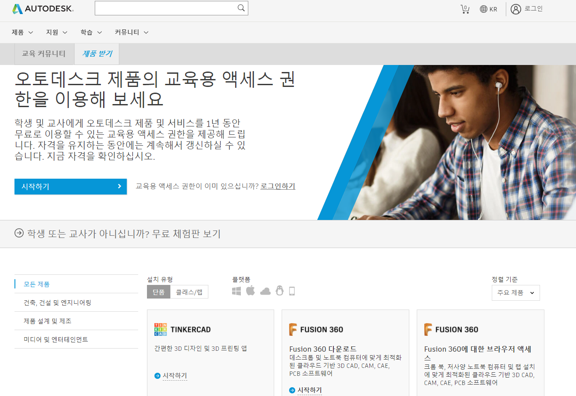The height and width of the screenshot is (396, 576).
Task: Expand the 학습 menu
Action: tap(91, 32)
